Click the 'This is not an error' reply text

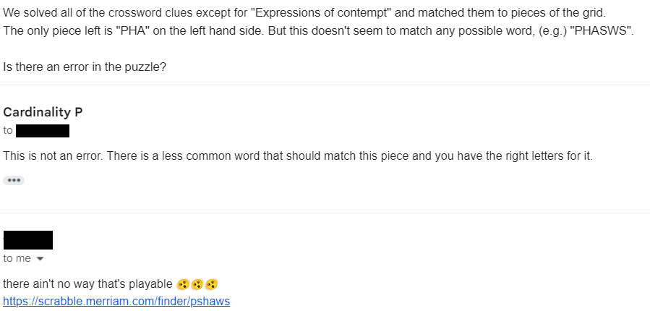tap(298, 156)
